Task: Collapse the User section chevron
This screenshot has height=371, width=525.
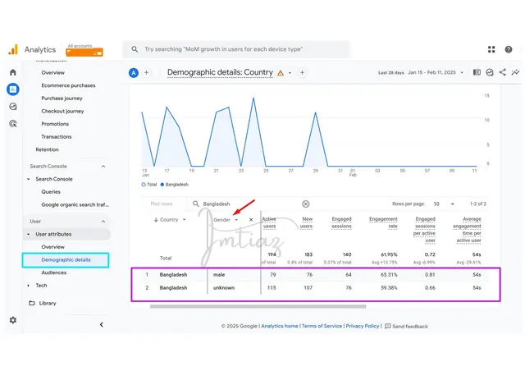Action: (x=103, y=221)
